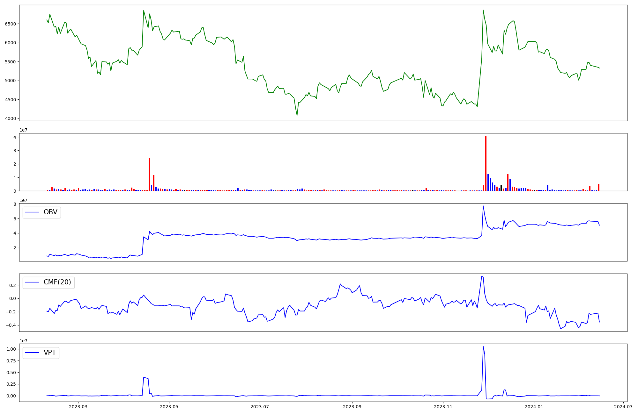Click the VPT legend label

50,353
